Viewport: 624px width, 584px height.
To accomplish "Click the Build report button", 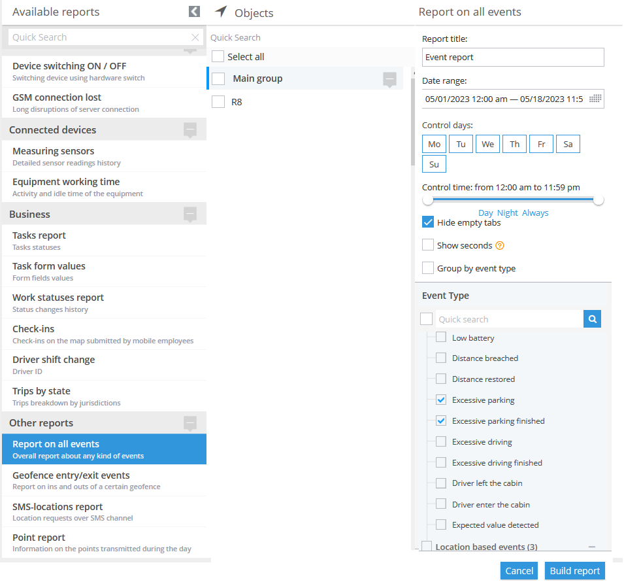I will click(574, 571).
